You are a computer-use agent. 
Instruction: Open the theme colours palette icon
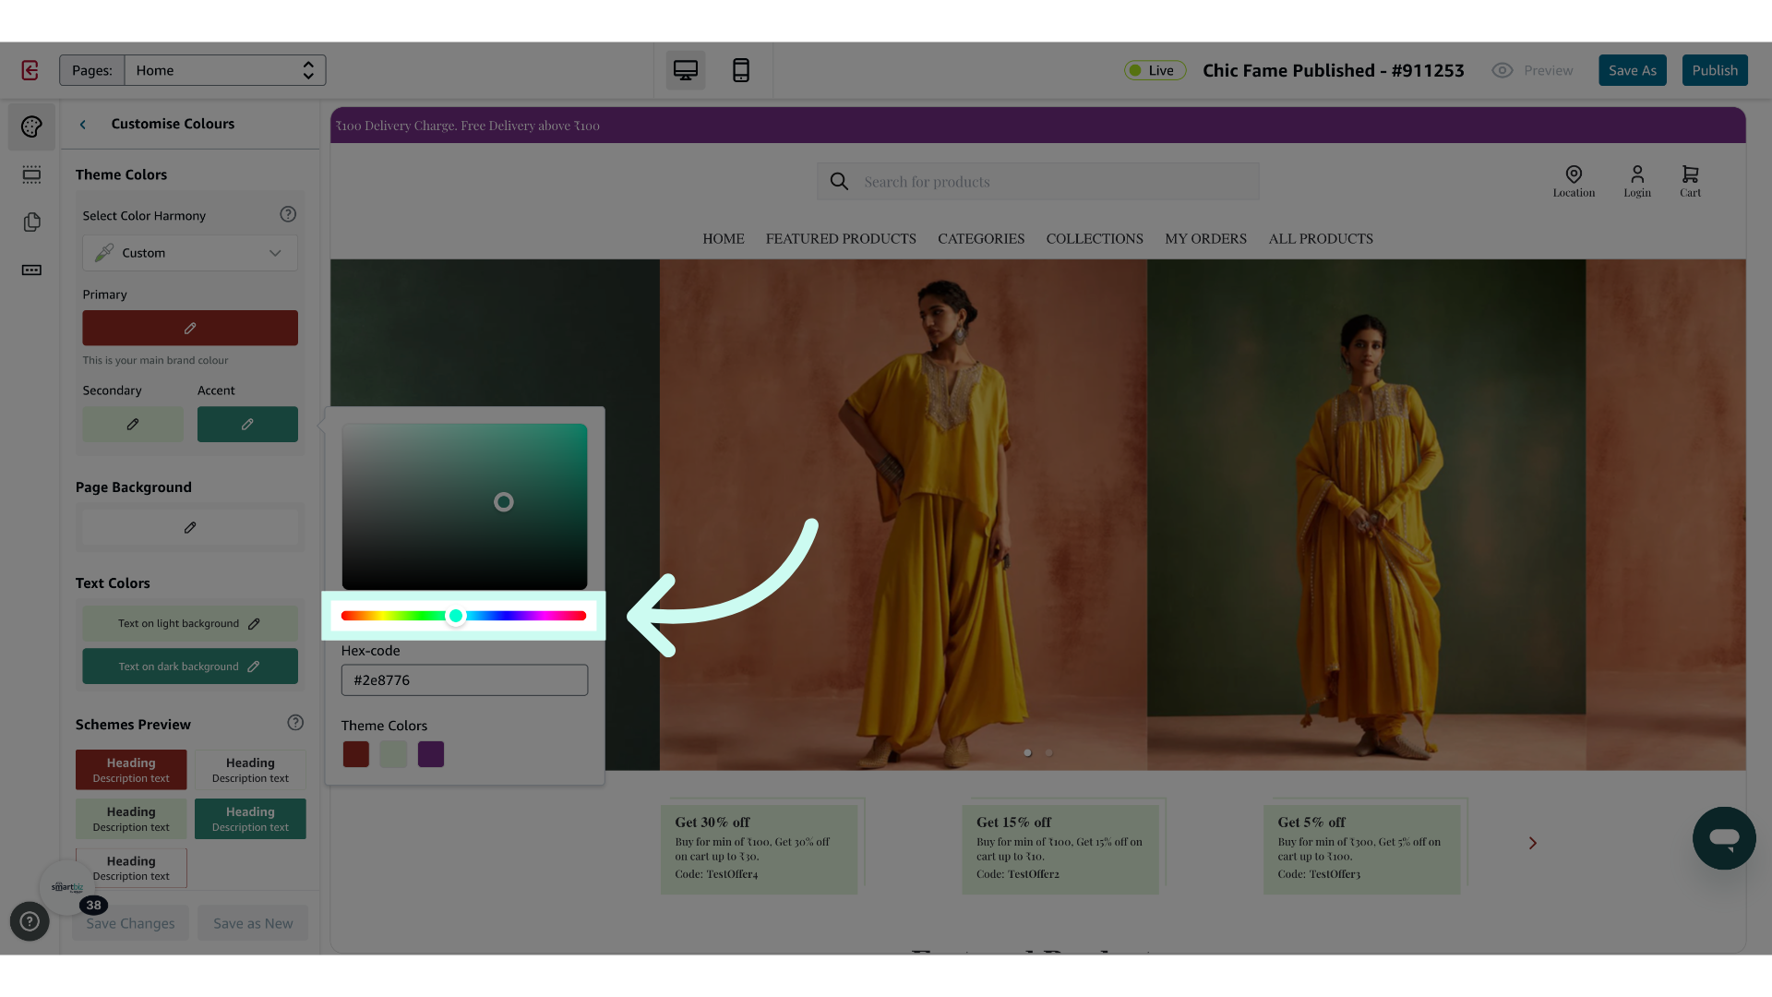click(x=31, y=126)
